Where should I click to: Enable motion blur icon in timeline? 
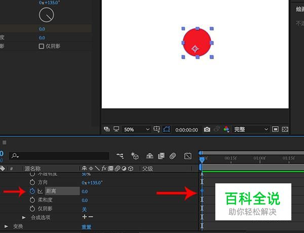[x=173, y=156]
